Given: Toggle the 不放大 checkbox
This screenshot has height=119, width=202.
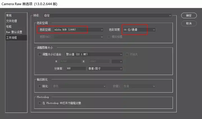Looking at the screenshot, I should click(127, 54).
